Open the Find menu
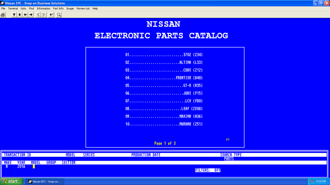 tap(31, 8)
